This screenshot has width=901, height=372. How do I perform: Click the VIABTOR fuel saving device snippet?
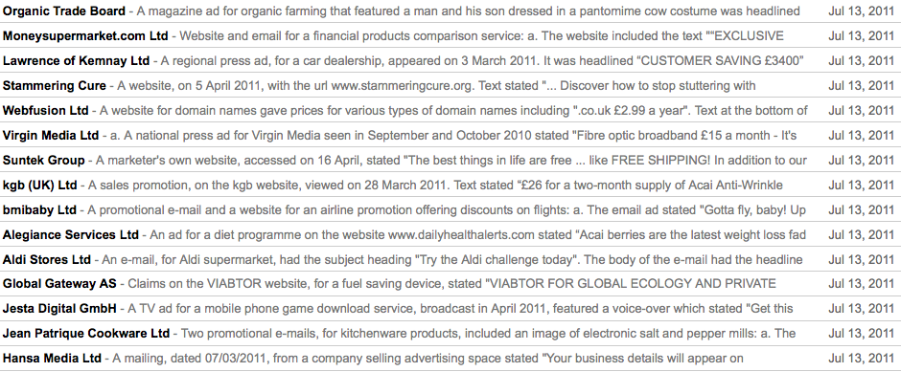(x=451, y=284)
